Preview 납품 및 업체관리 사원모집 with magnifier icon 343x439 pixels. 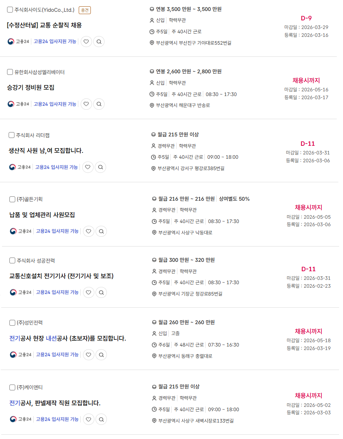pos(101,231)
